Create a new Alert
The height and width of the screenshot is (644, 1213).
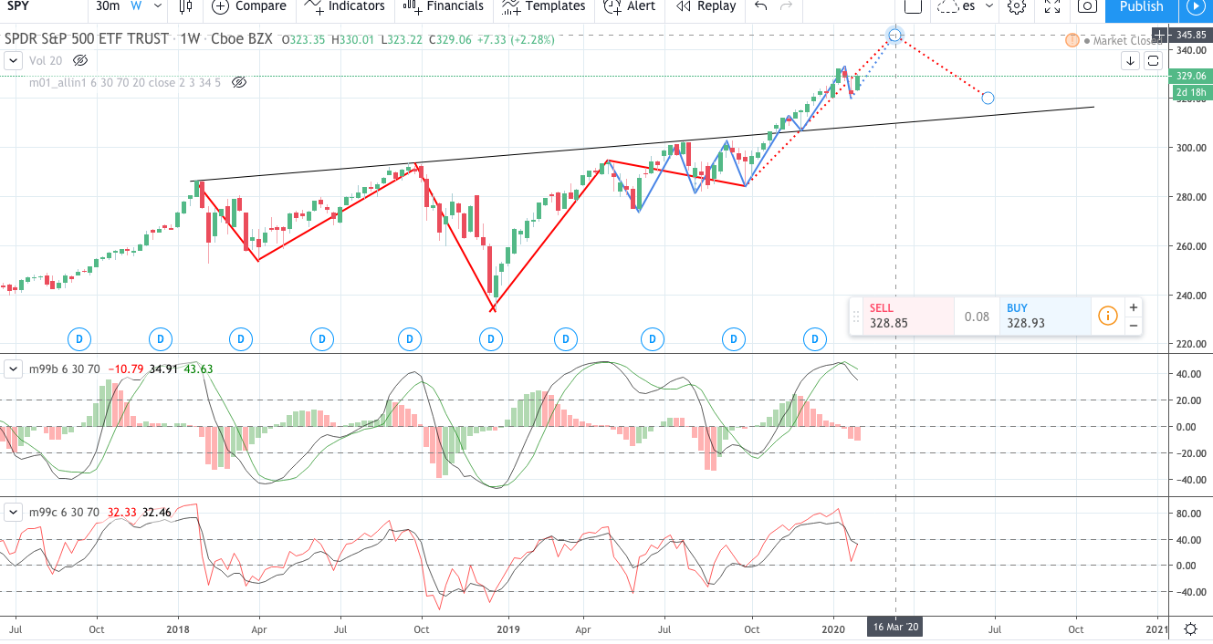coord(630,6)
